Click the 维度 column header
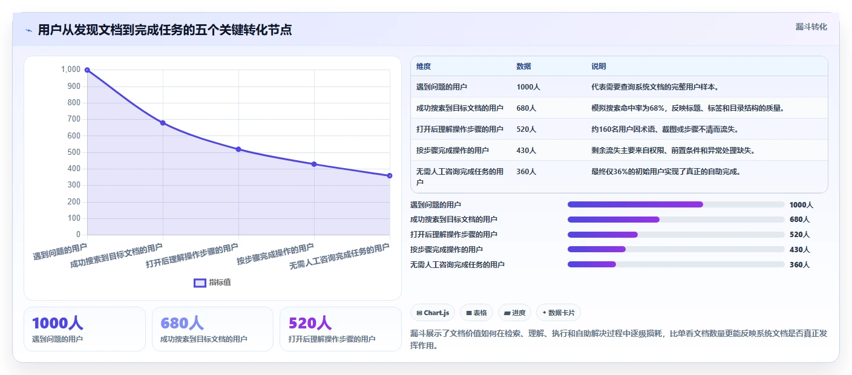This screenshot has width=852, height=375. coord(424,67)
